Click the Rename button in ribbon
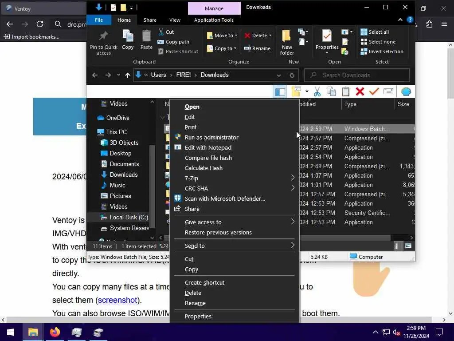 click(257, 48)
